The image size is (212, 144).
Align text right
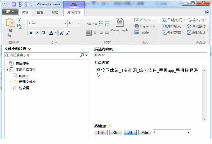(x=101, y=33)
